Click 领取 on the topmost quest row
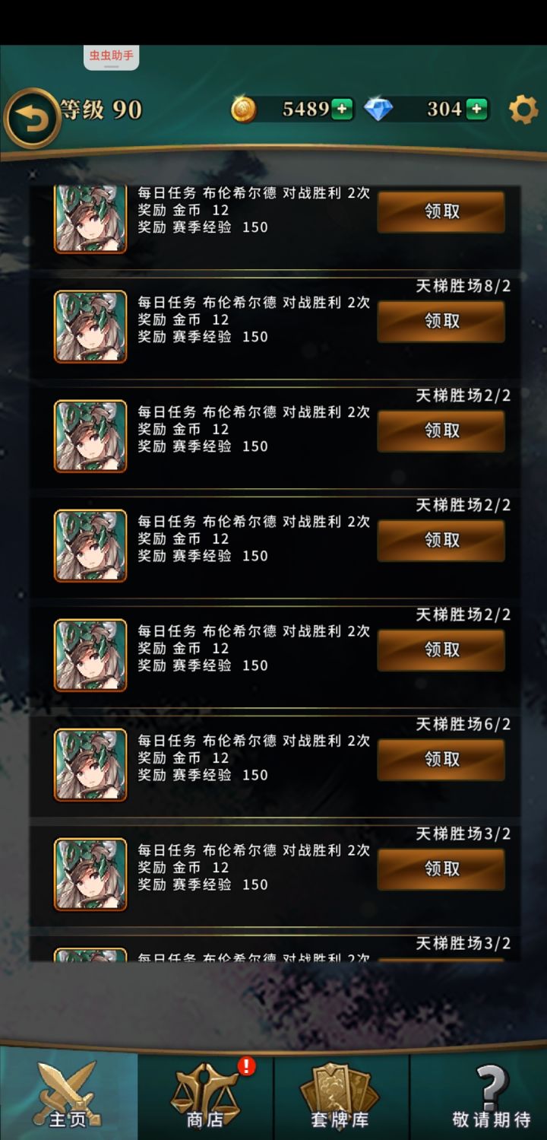547x1140 pixels. [x=441, y=211]
